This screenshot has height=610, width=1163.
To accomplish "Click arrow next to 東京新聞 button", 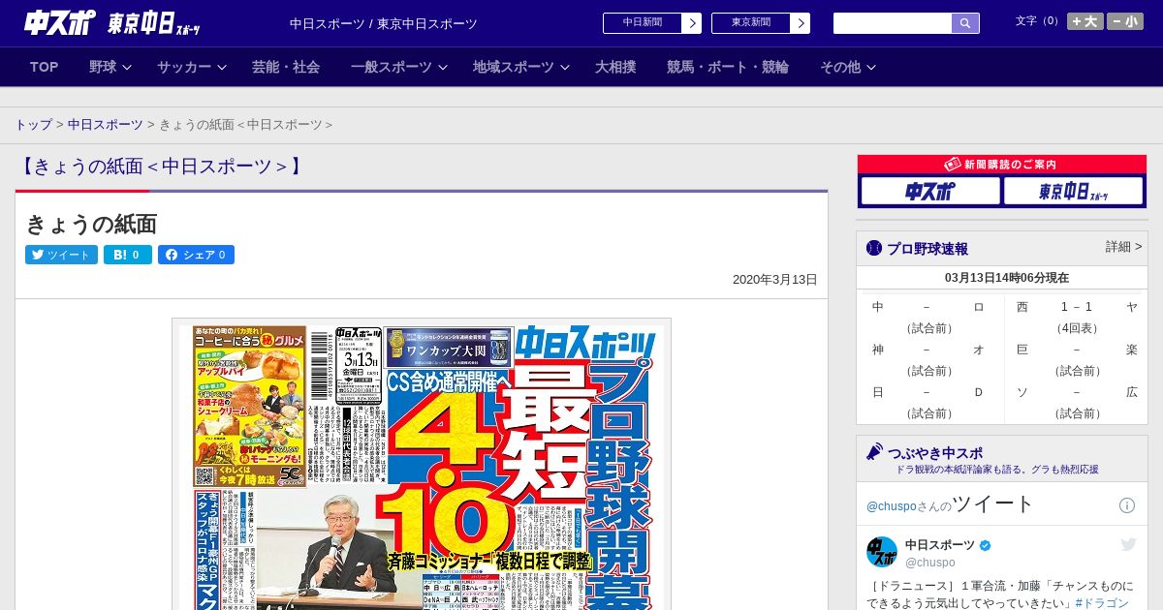I will pyautogui.click(x=800, y=23).
